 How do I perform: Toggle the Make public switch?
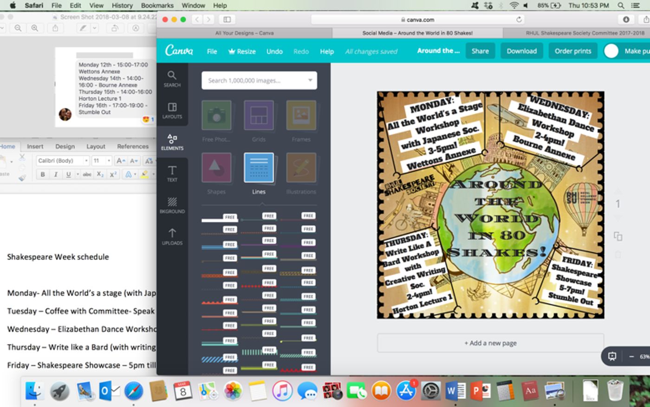coord(611,51)
